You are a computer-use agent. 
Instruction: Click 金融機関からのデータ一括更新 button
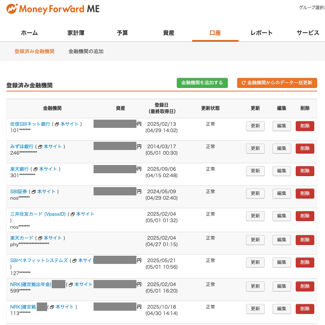point(277,83)
